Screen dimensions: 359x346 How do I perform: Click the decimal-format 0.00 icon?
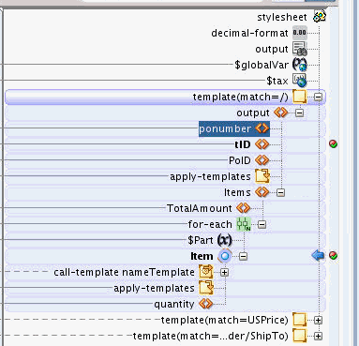(300, 33)
